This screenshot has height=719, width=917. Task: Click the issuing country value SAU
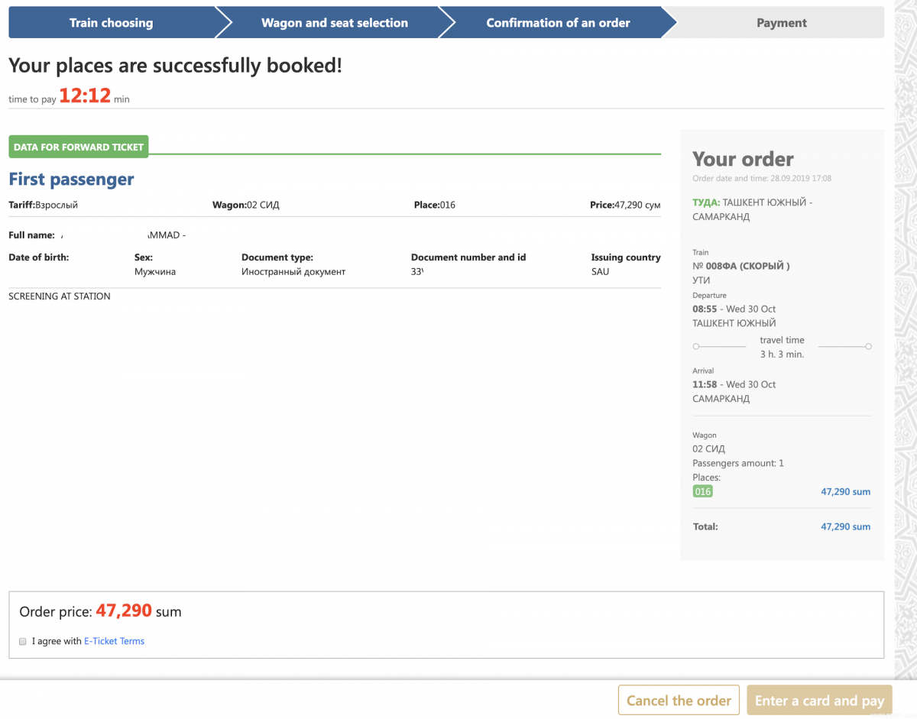tap(600, 272)
